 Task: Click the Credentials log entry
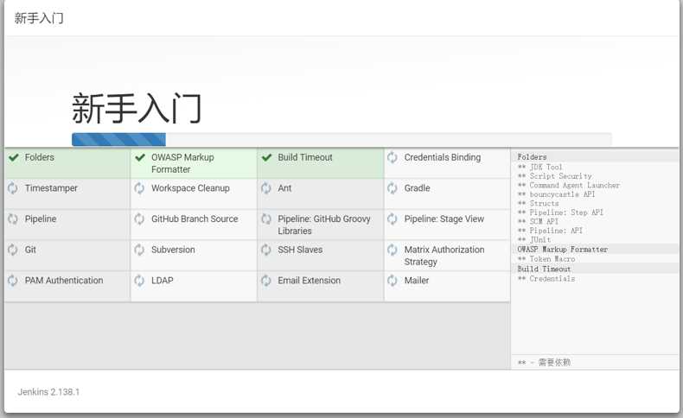[x=546, y=279]
